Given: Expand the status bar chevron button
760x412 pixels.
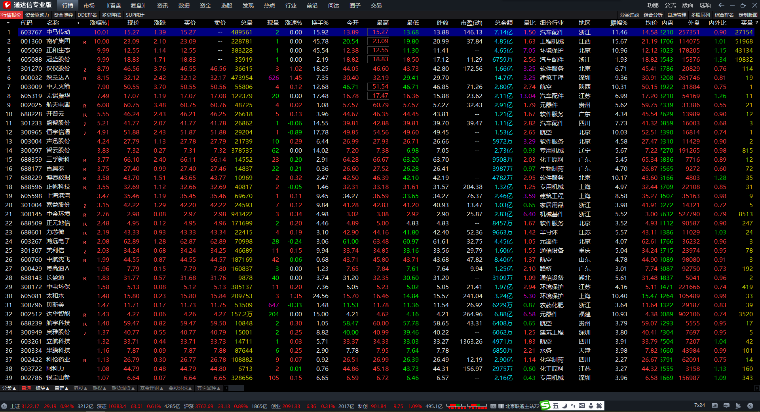Looking at the screenshot, I should click(x=4, y=406).
